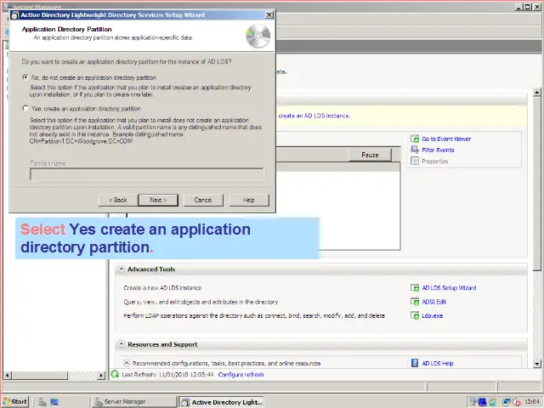
Task: Open Properties in events actions
Action: coord(434,161)
